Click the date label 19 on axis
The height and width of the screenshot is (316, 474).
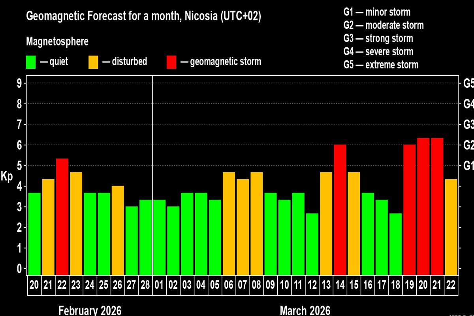[409, 286]
